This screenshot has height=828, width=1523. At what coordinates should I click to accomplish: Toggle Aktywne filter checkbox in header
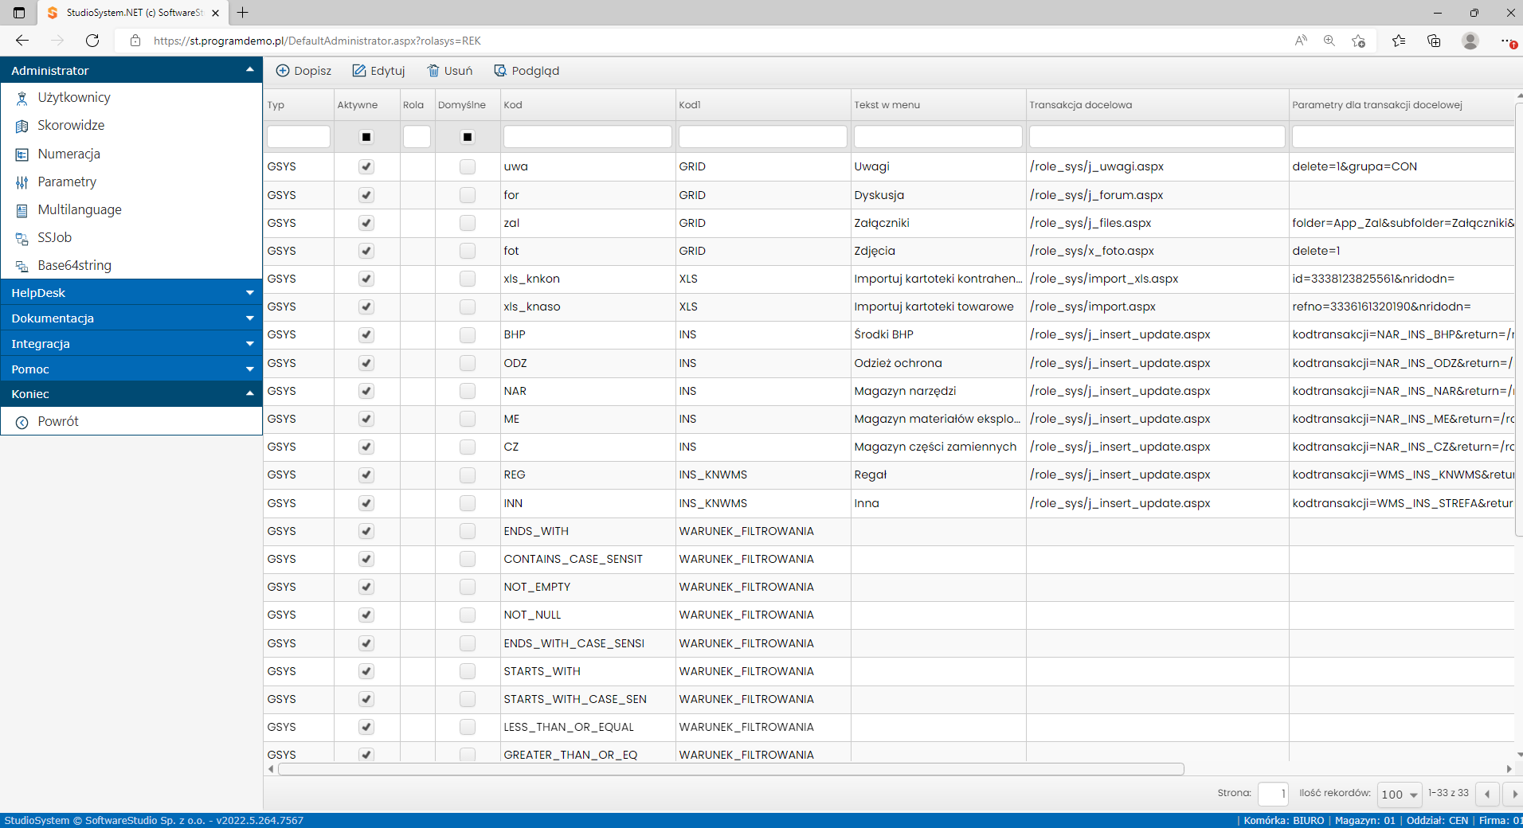[366, 137]
